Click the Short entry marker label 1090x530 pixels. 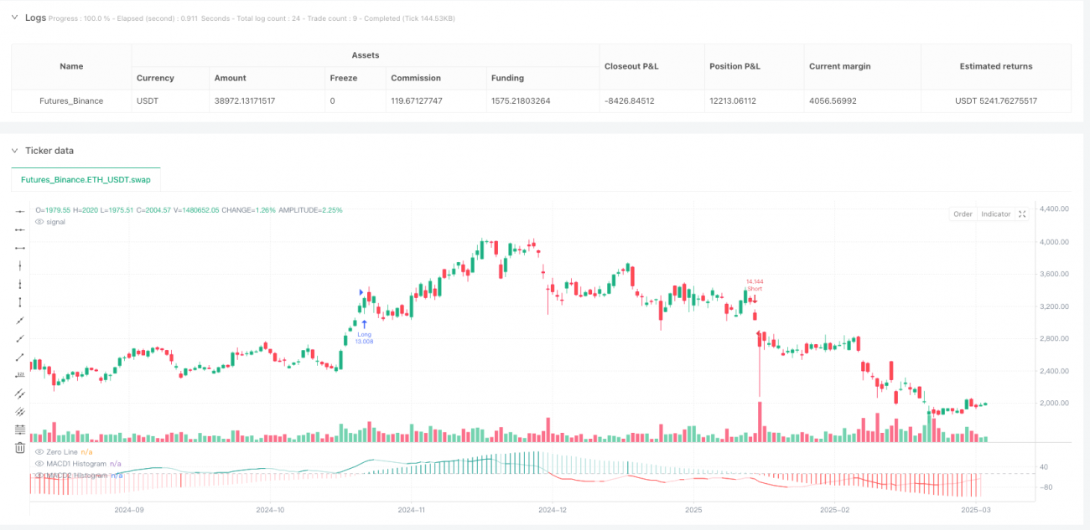(755, 289)
